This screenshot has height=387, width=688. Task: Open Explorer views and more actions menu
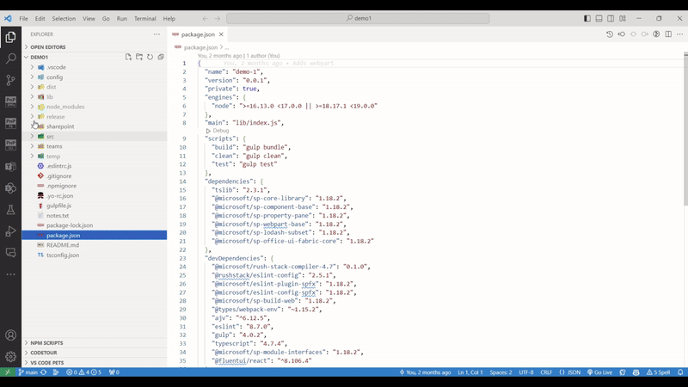157,34
